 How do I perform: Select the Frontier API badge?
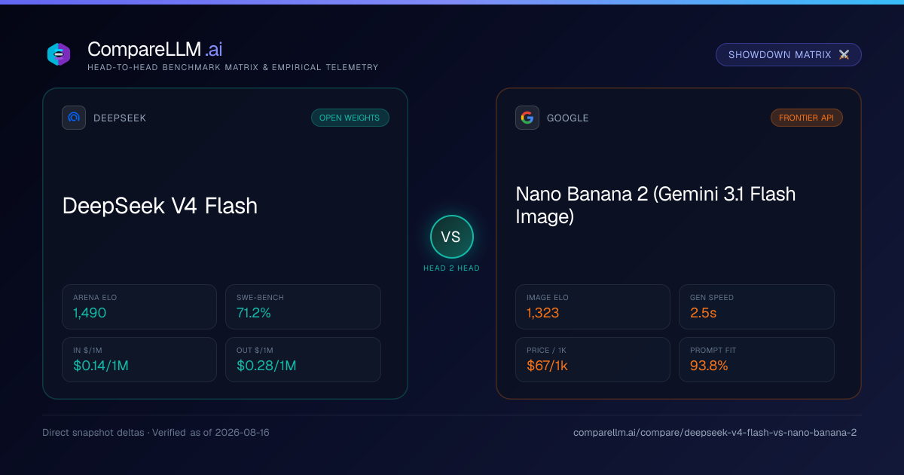[807, 118]
